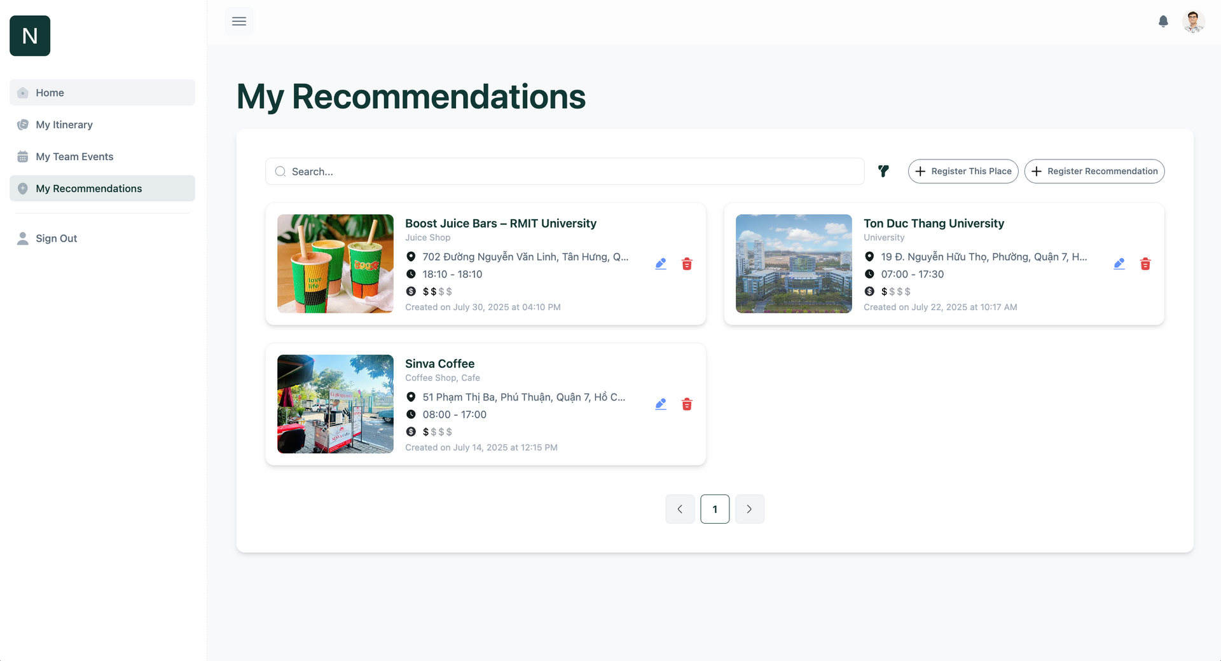Viewport: 1221px width, 661px height.
Task: Go to Home in the sidebar
Action: (102, 93)
